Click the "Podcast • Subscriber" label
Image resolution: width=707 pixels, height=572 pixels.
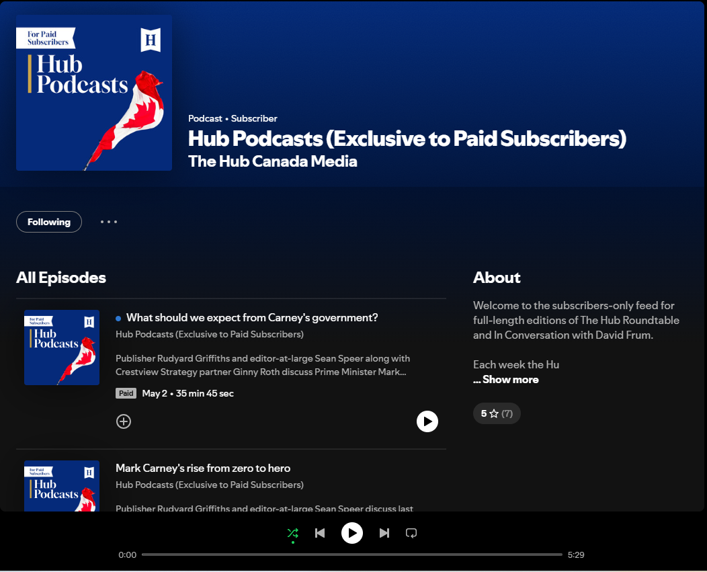233,119
